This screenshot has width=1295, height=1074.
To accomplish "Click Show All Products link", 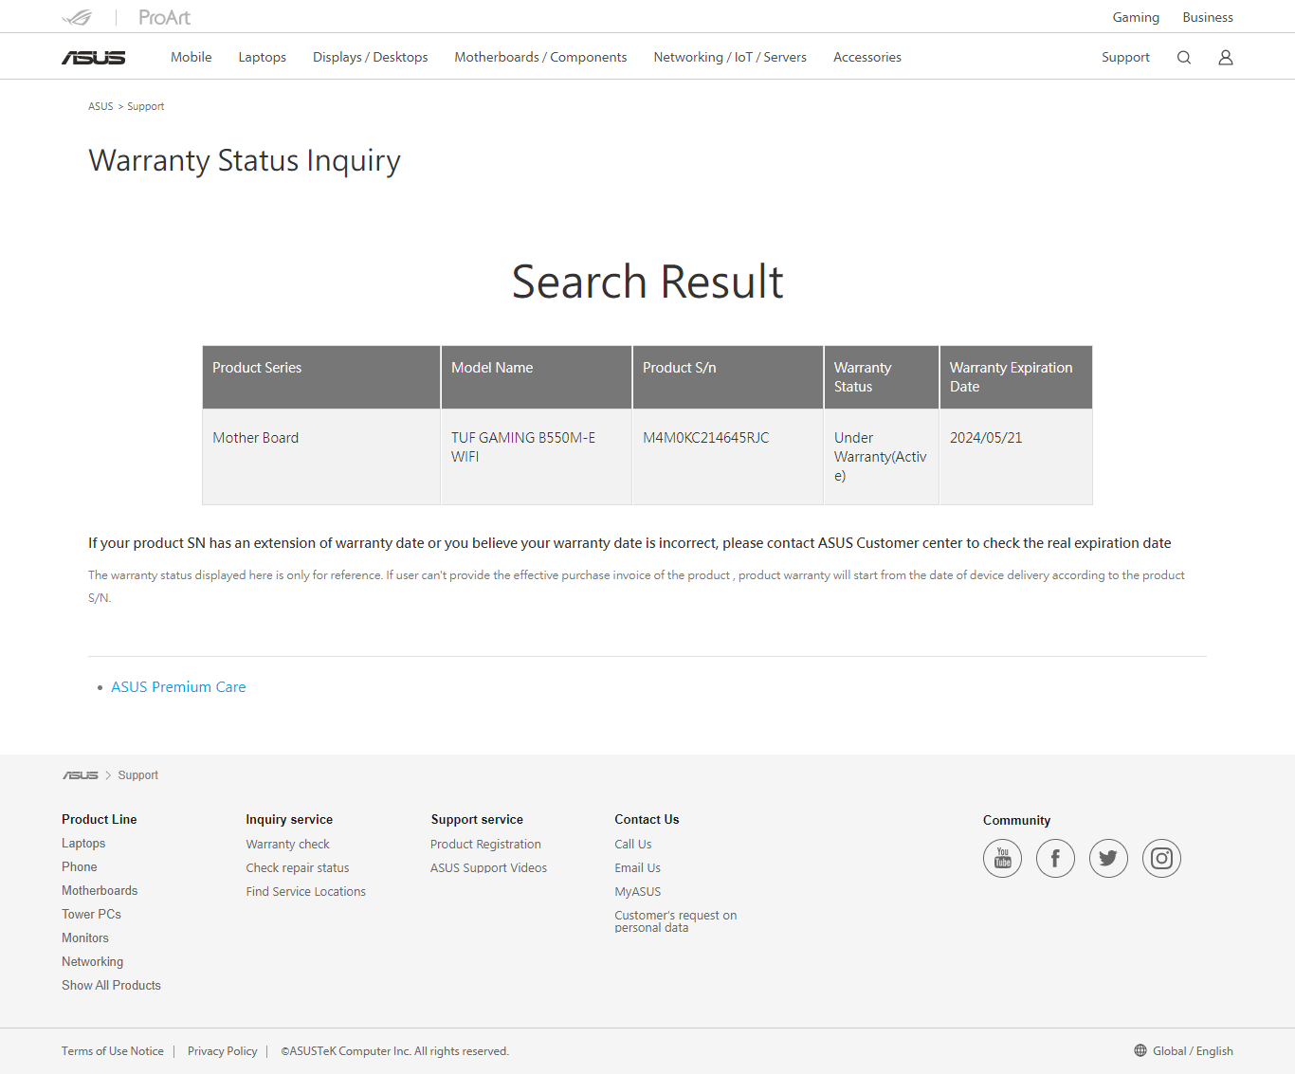I will [111, 986].
